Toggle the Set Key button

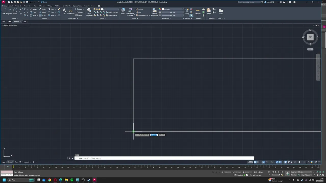point(294,175)
